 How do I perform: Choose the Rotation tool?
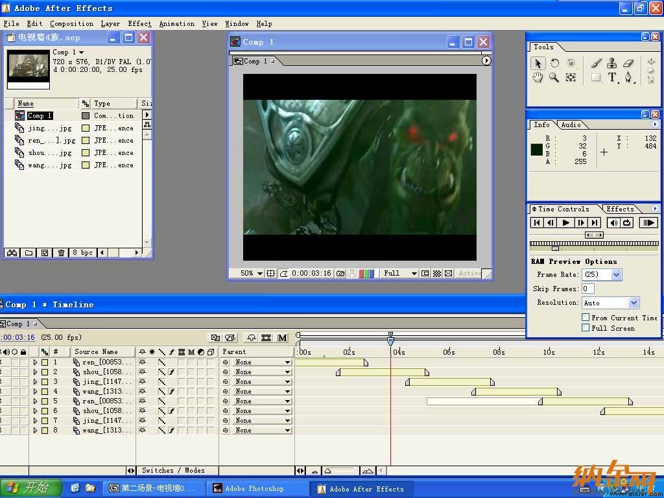(x=554, y=63)
